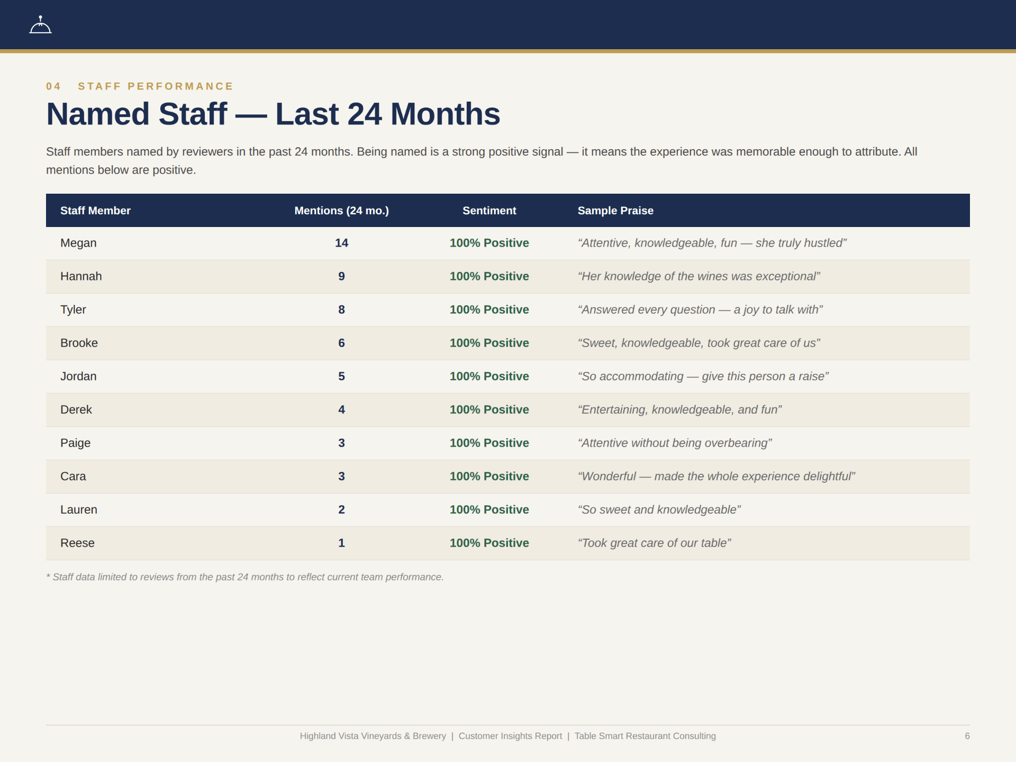
Task: Click '100% Positive' in Reese's row
Action: [x=489, y=543]
